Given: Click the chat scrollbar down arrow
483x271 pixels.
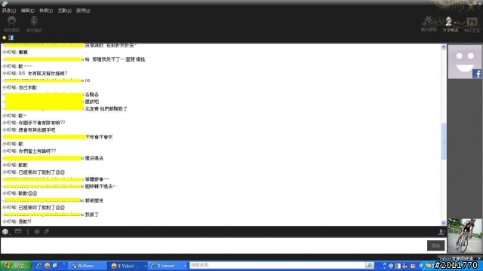Looking at the screenshot, I should point(444,223).
